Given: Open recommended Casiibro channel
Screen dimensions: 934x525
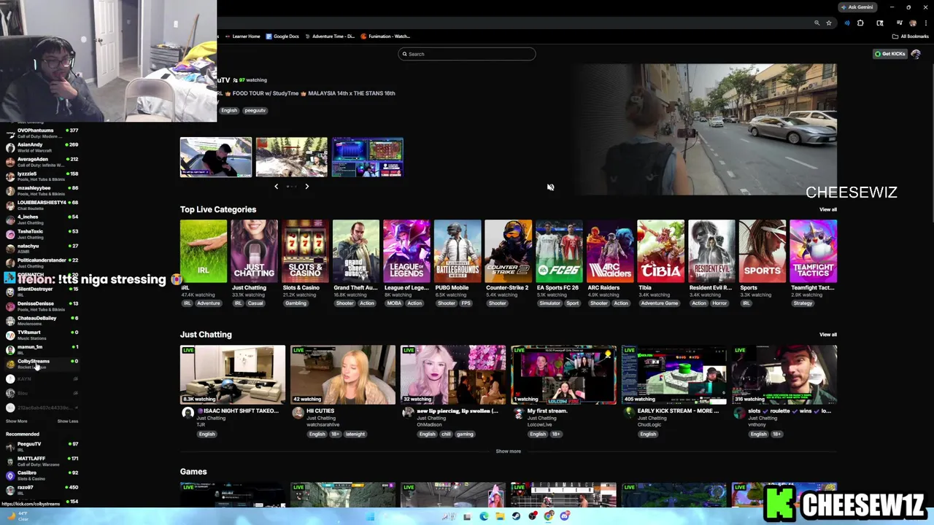Looking at the screenshot, I should pos(42,475).
